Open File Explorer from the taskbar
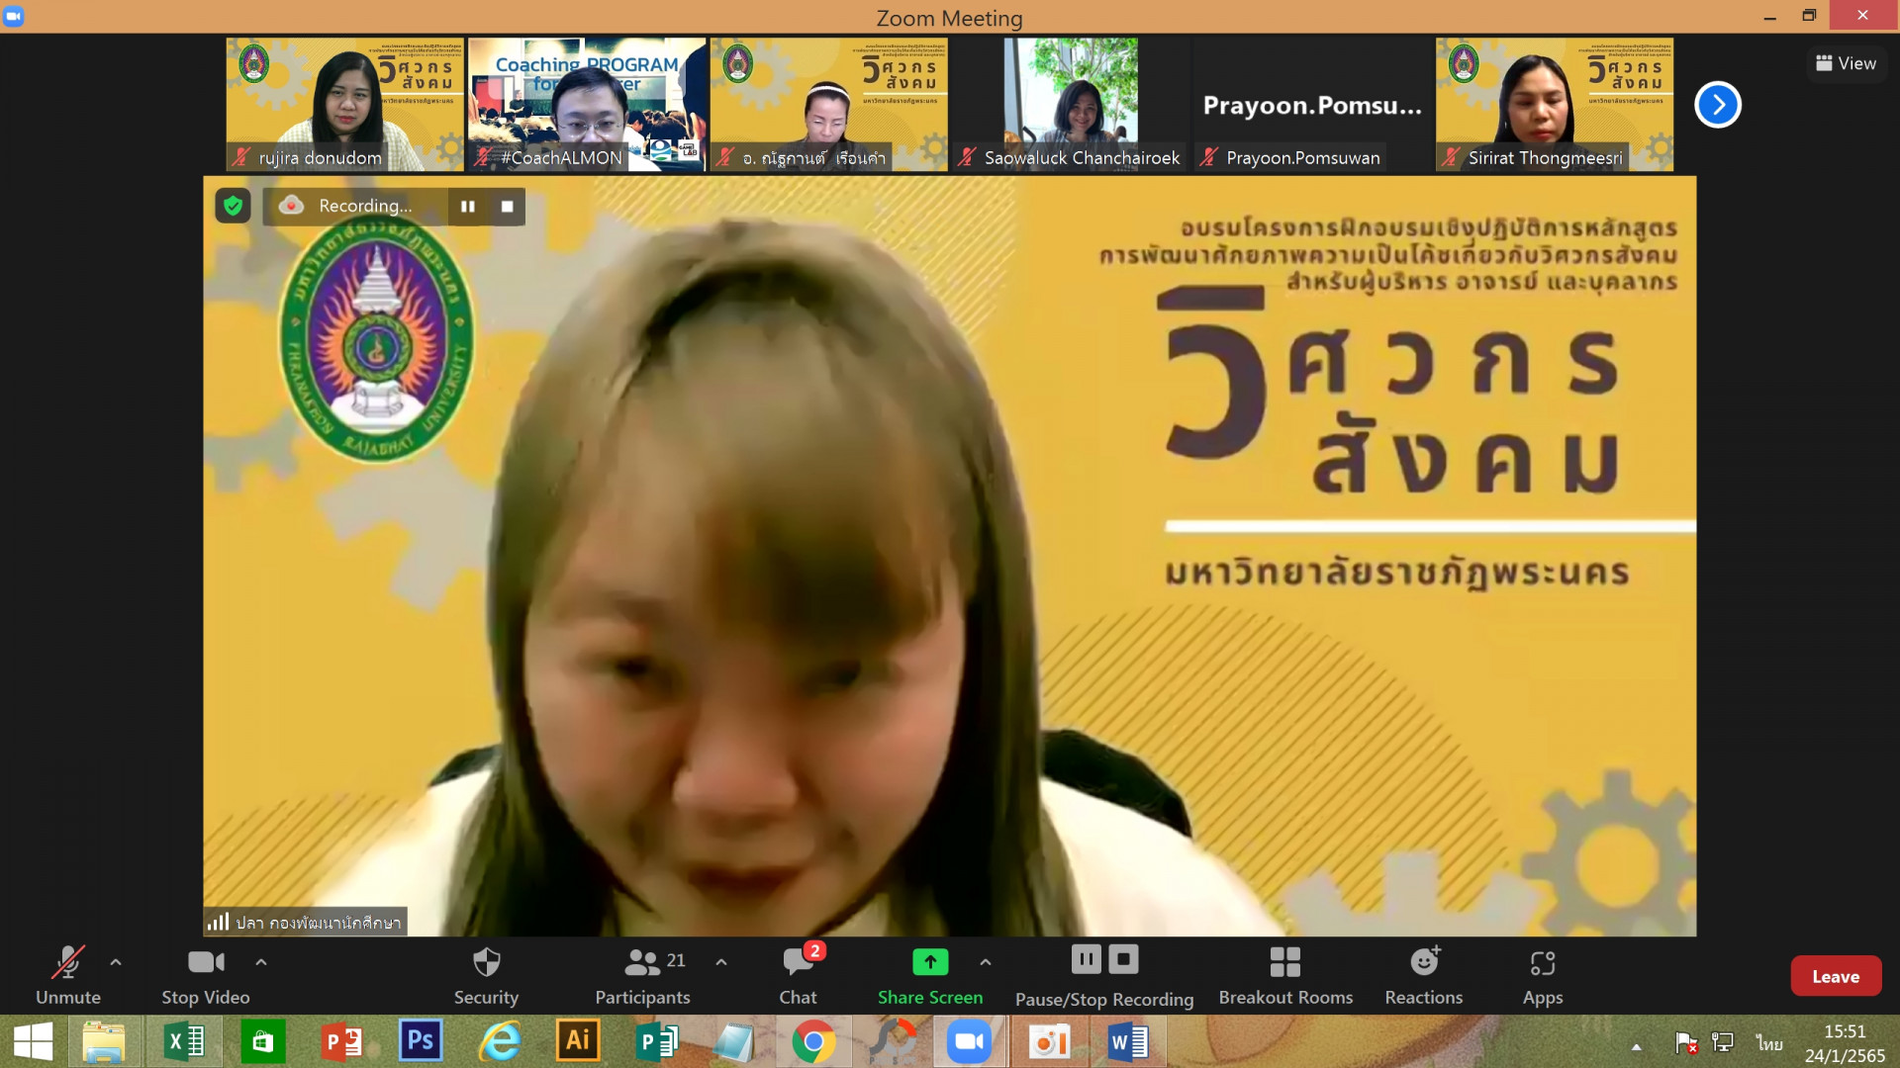Image resolution: width=1900 pixels, height=1068 pixels. coord(104,1042)
